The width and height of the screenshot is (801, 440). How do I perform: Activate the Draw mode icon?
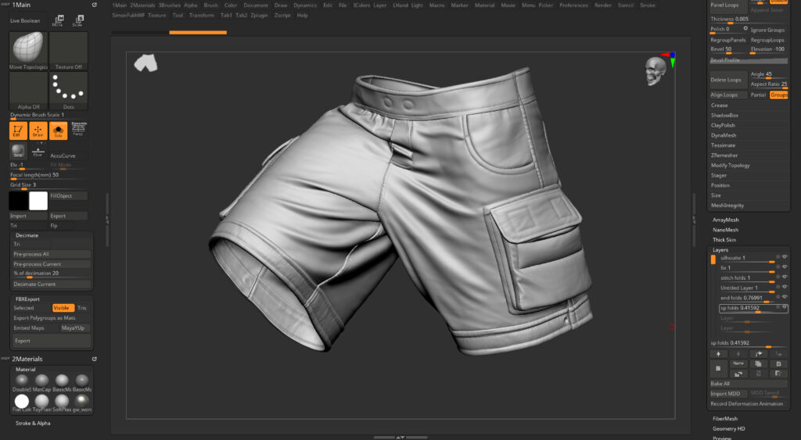(x=38, y=131)
